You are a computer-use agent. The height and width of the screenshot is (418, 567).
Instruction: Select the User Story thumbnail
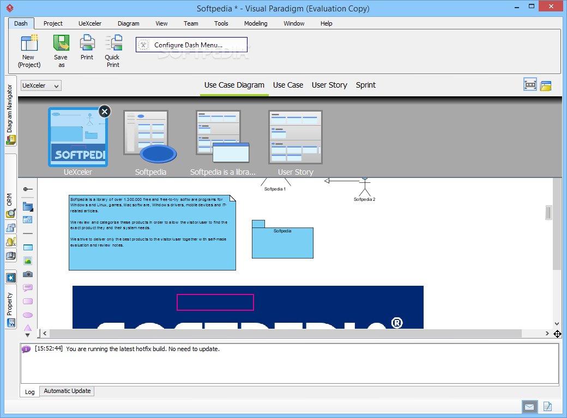tap(295, 137)
